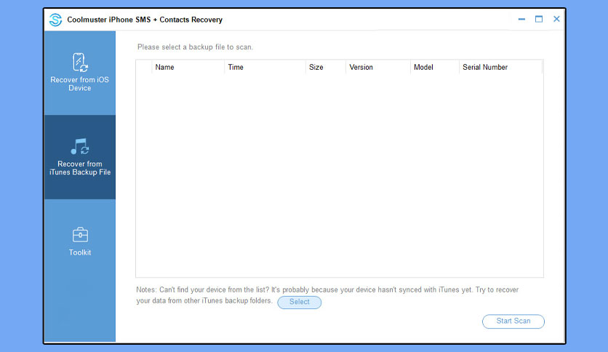The image size is (608, 352).
Task: Click the Version column header
Action: (x=378, y=67)
